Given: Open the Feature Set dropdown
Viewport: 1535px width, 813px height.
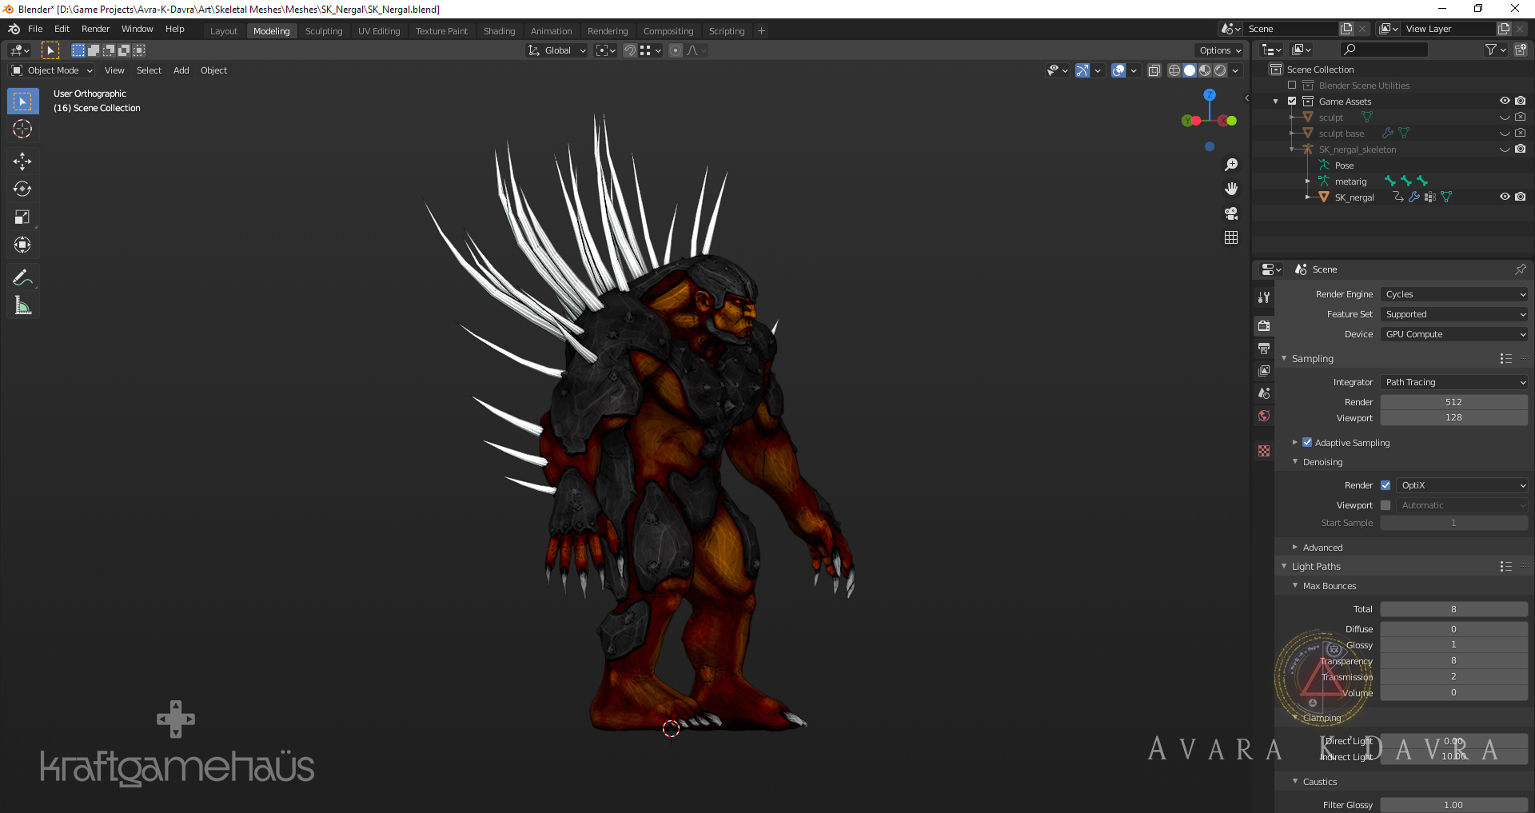Looking at the screenshot, I should click(x=1454, y=314).
